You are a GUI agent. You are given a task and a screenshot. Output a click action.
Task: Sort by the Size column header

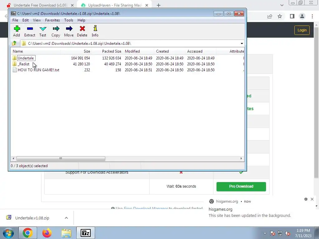[x=76, y=51]
